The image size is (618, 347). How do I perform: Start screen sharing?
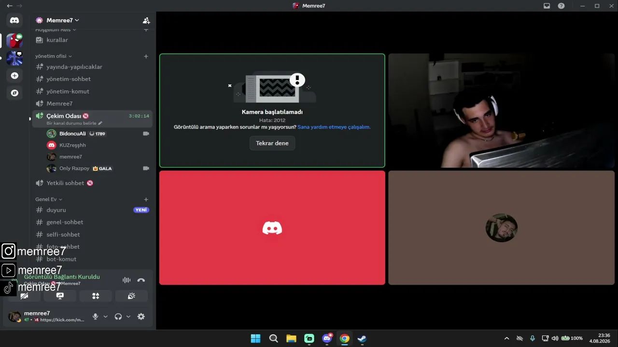point(60,296)
